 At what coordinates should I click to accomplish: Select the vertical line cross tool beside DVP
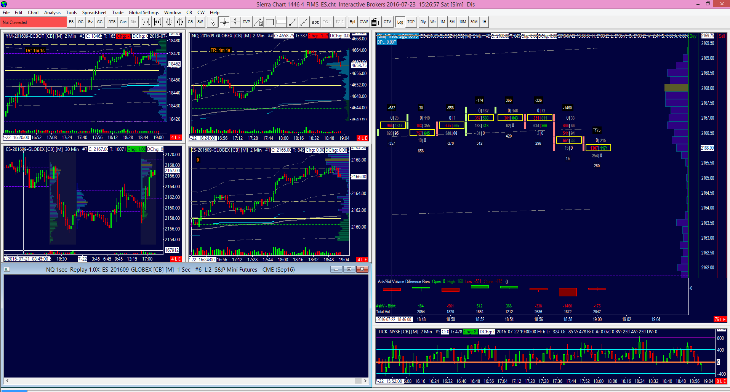235,22
